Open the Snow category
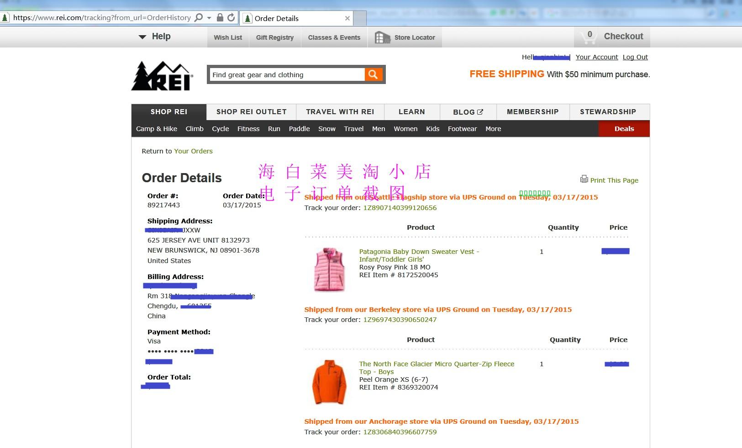This screenshot has width=742, height=448. coord(327,129)
